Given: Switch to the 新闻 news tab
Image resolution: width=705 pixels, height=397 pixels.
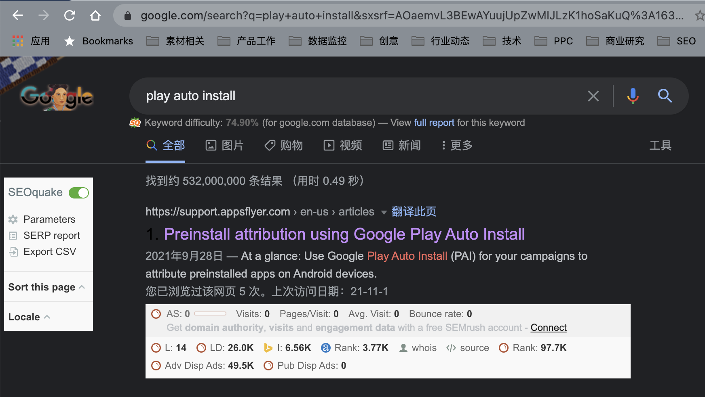Looking at the screenshot, I should pyautogui.click(x=402, y=145).
